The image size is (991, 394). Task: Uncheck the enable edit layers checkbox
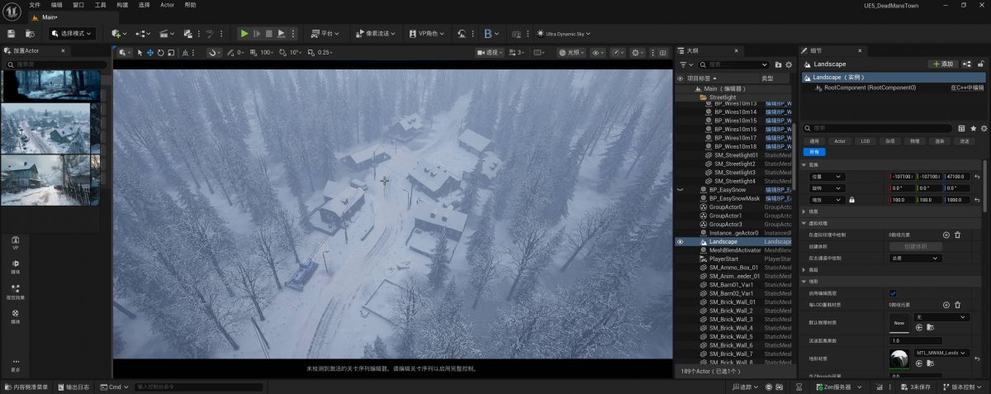pyautogui.click(x=893, y=293)
